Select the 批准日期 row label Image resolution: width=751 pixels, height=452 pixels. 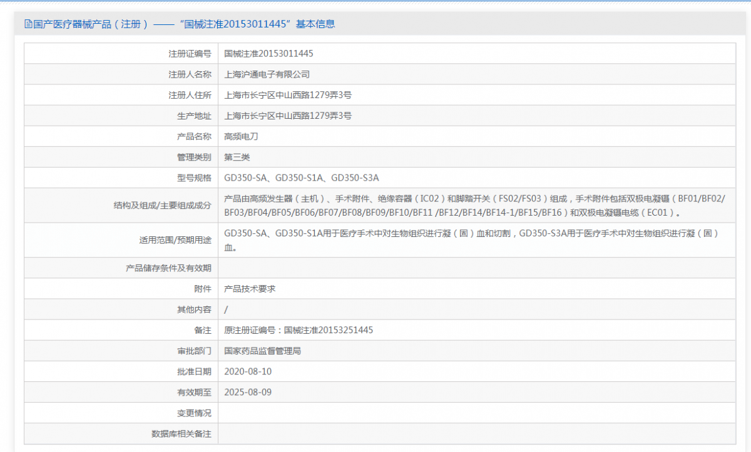tap(194, 371)
